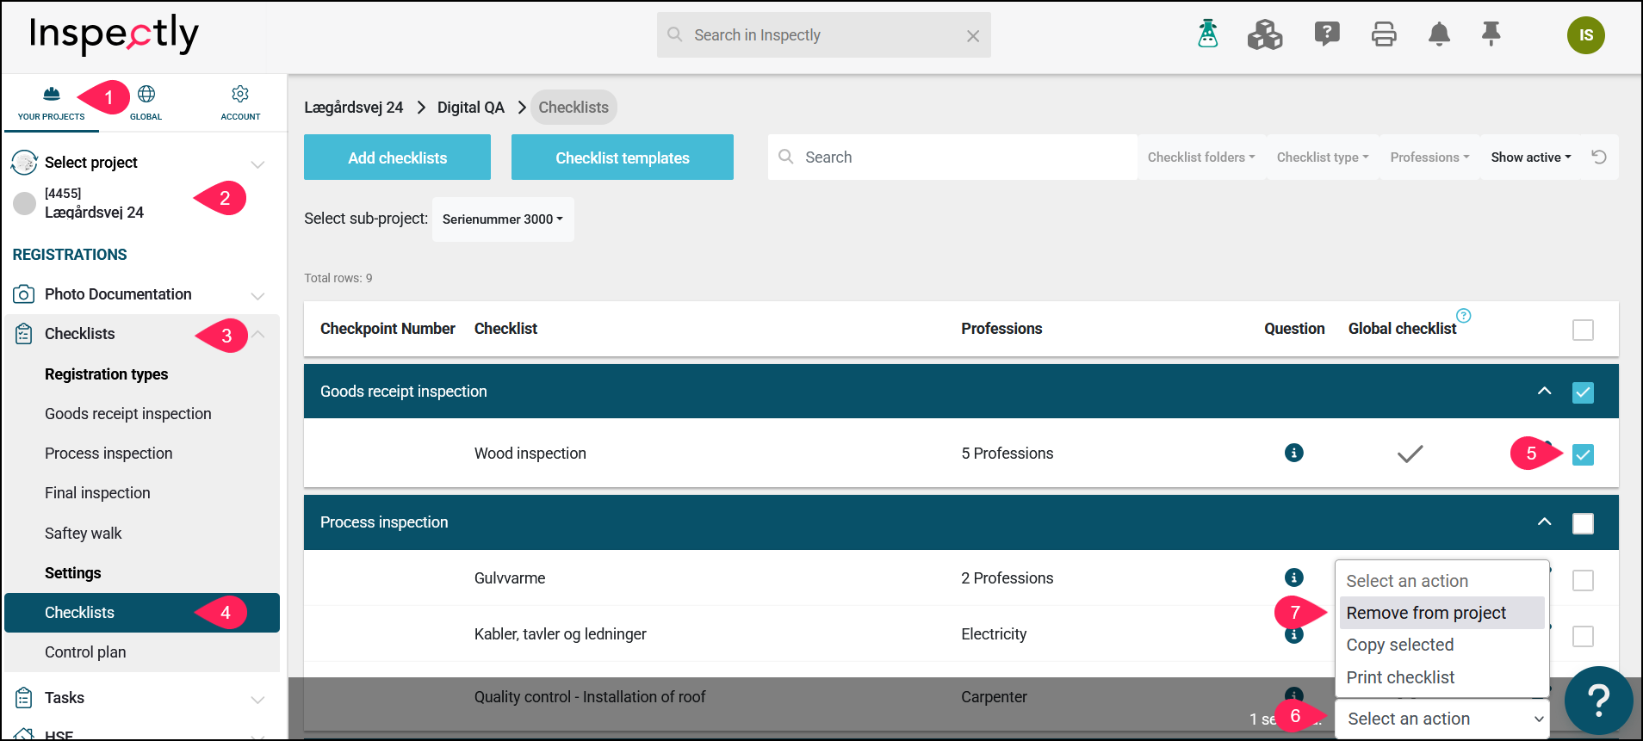Open the lab flask icon in header
Viewport: 1643px width, 741px height.
1208,34
